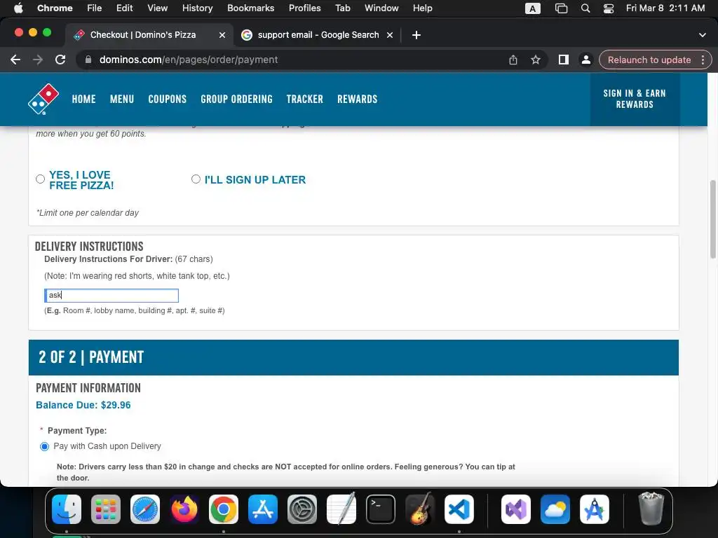The height and width of the screenshot is (538, 718).
Task: Open Terminal from the dock
Action: (381, 509)
